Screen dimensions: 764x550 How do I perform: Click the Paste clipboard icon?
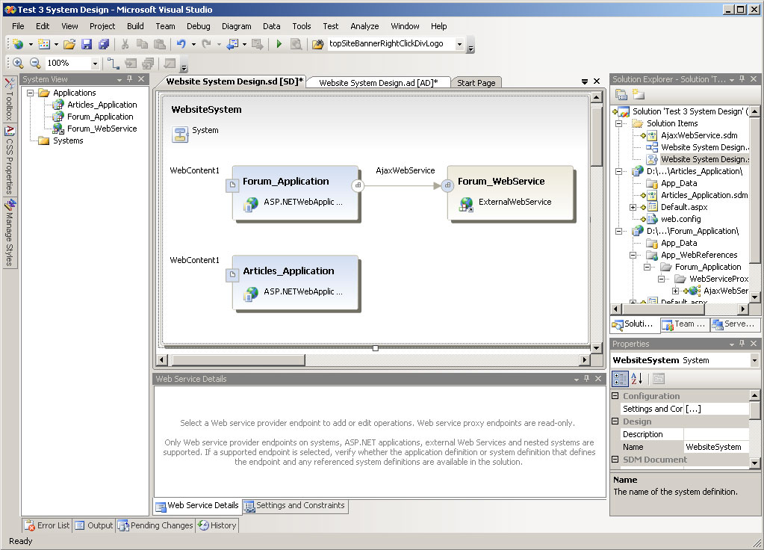coord(160,44)
